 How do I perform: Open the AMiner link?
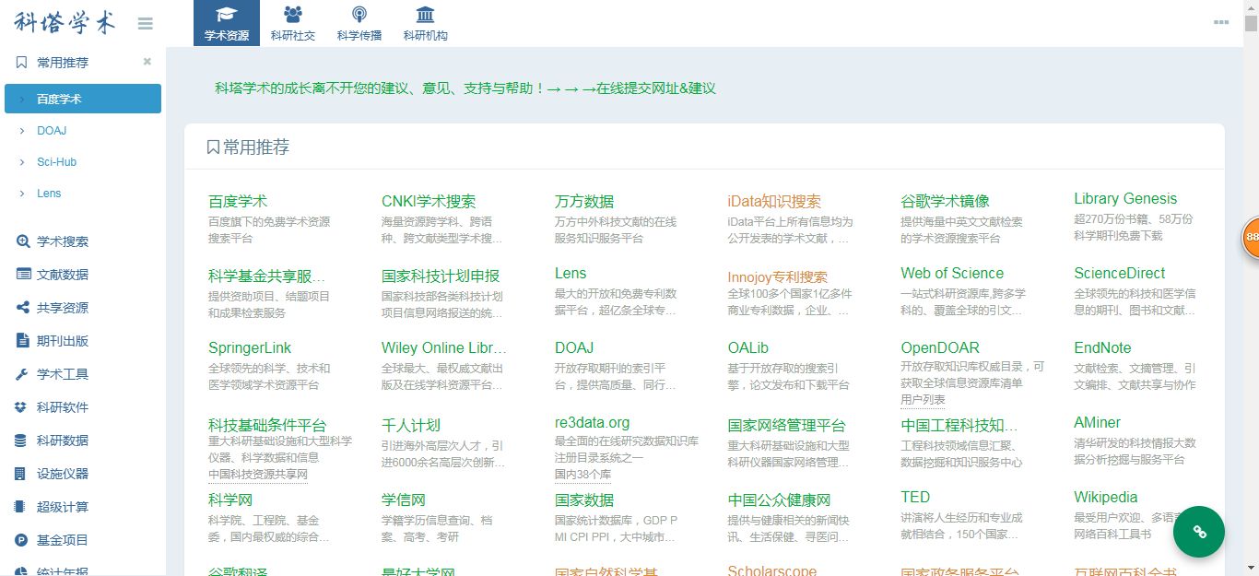[1097, 422]
